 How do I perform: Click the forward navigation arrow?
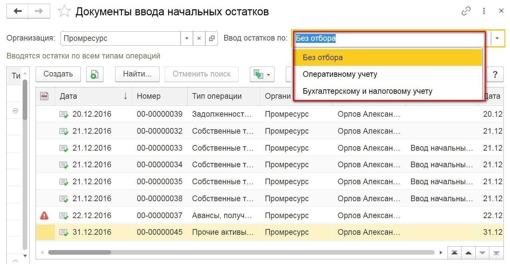tap(39, 11)
